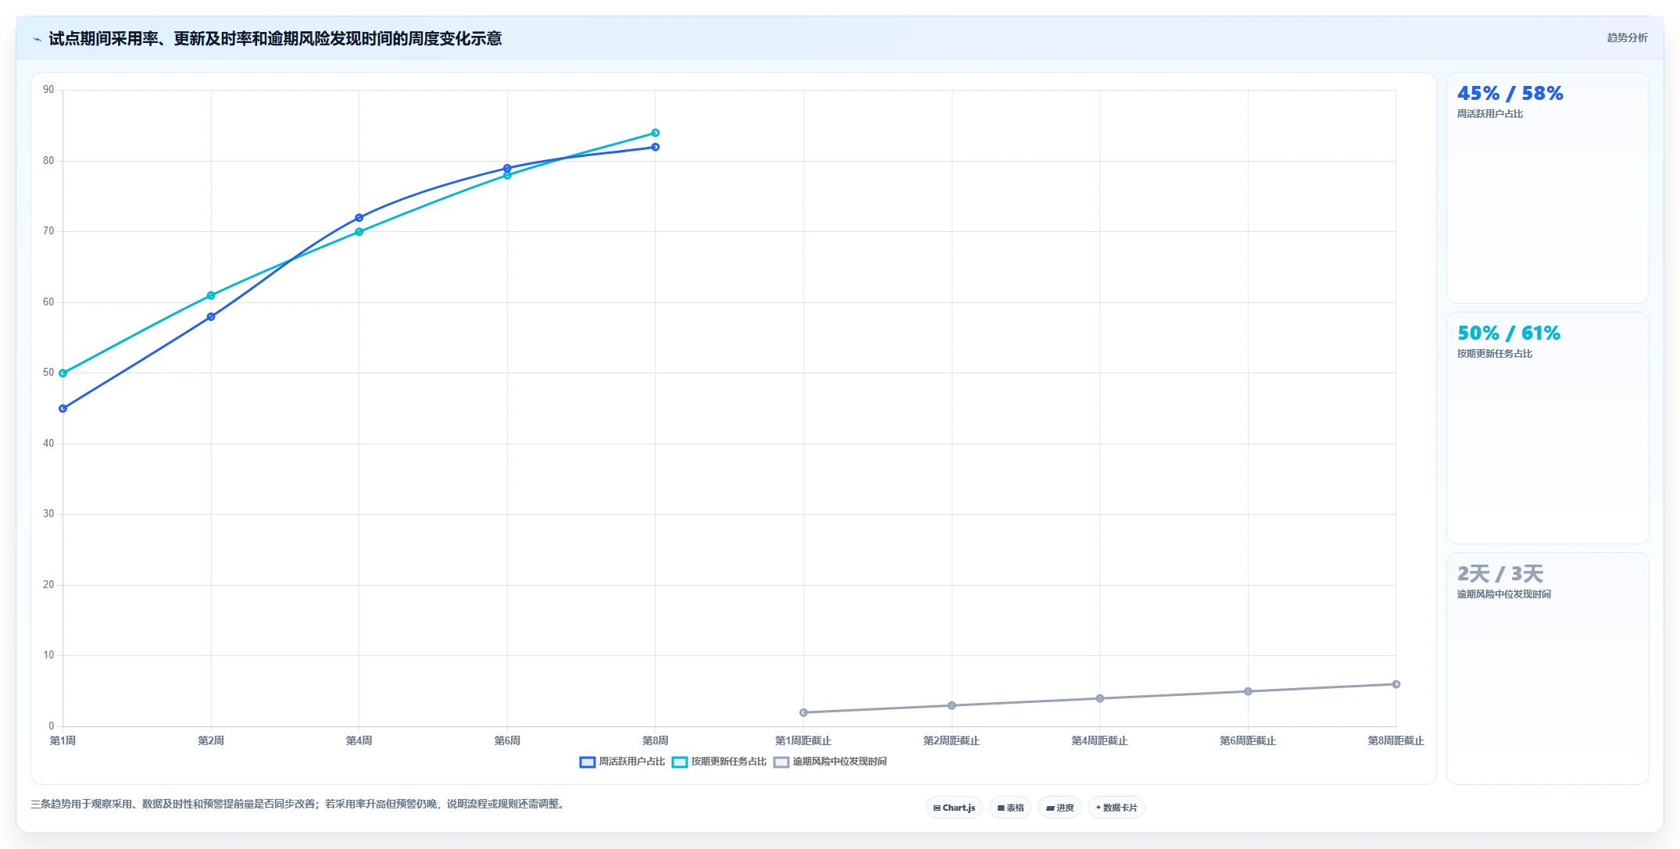Click the x-axis label 第4周

[359, 740]
